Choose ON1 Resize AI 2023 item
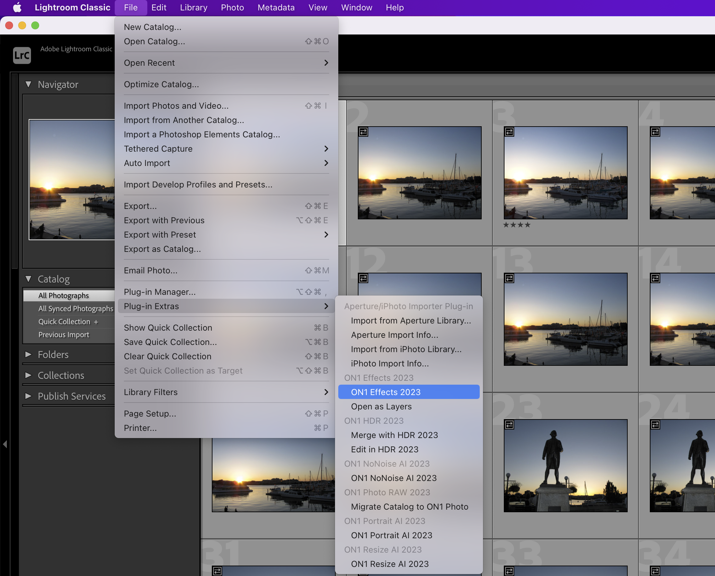 (409, 564)
